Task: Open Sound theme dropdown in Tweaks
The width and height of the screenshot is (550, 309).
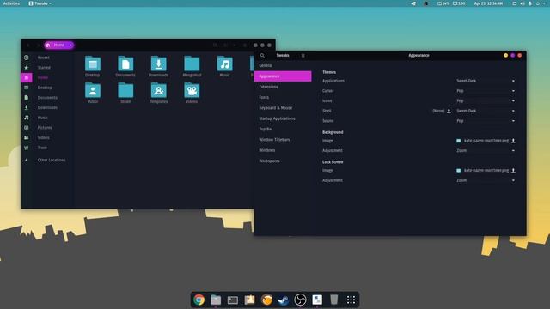Action: click(486, 121)
